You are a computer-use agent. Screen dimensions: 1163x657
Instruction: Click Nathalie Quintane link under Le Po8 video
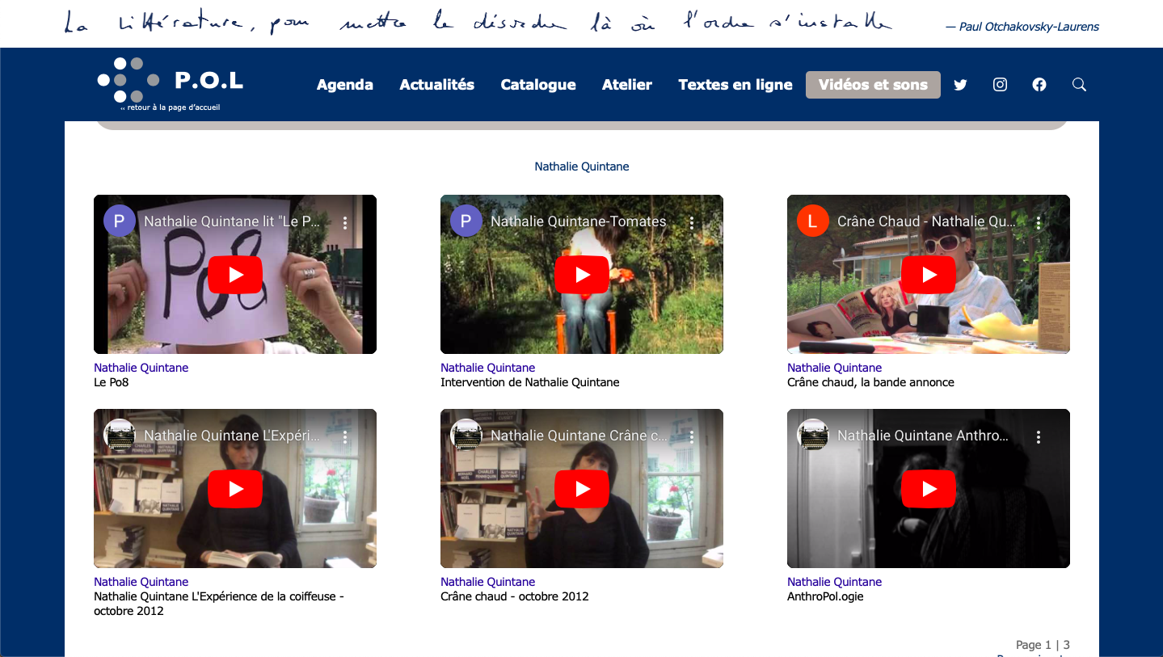pos(141,368)
